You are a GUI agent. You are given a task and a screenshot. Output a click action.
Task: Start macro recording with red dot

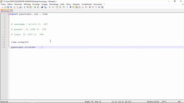90,7
